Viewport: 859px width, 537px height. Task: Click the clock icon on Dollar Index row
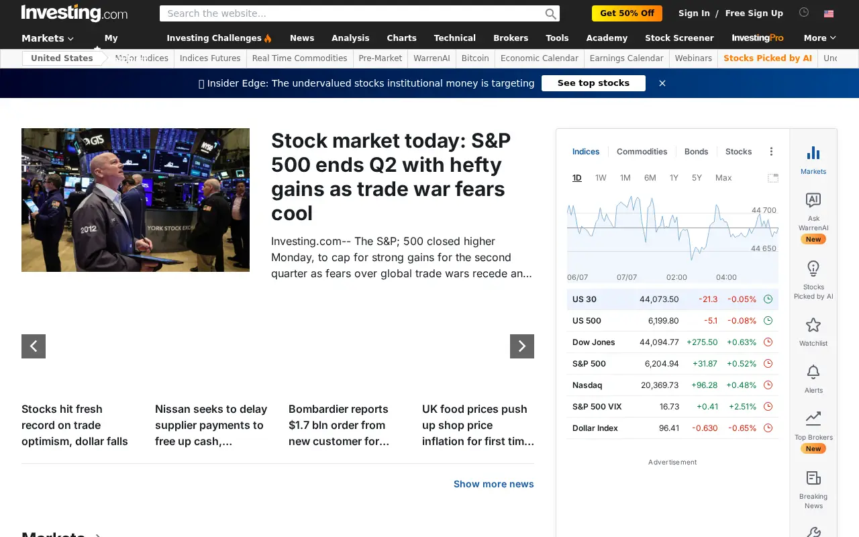click(x=768, y=428)
